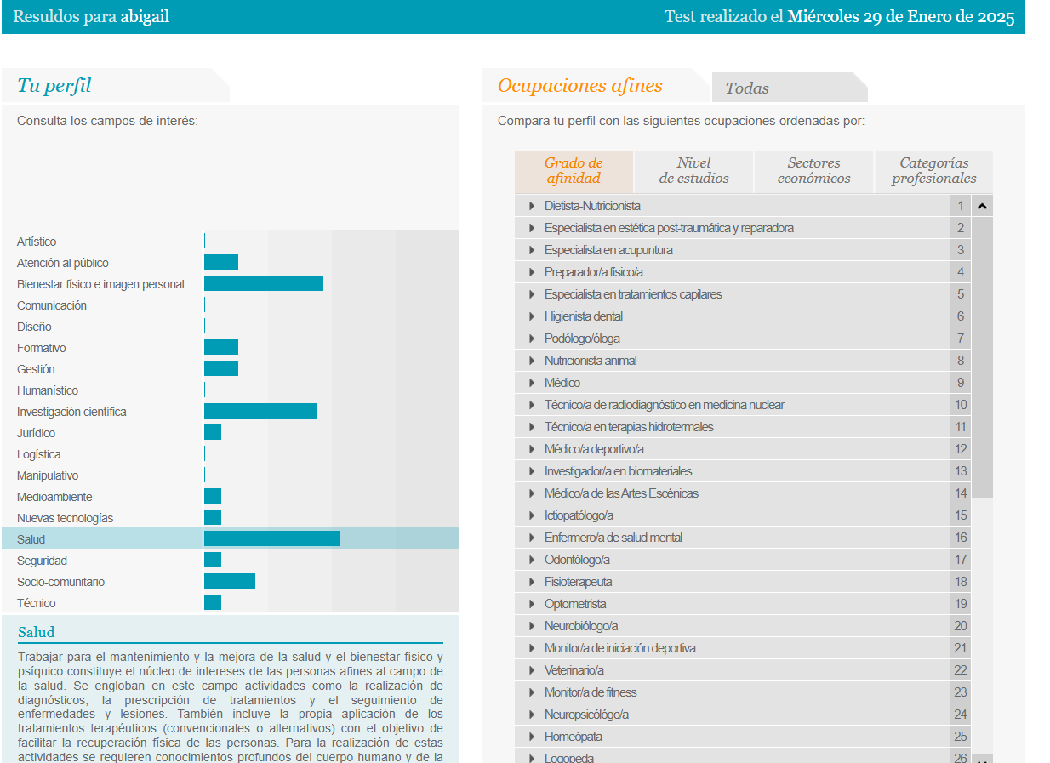Expand the Técnico/a en terapias hidrotermales triangle
1050x763 pixels.
[532, 427]
